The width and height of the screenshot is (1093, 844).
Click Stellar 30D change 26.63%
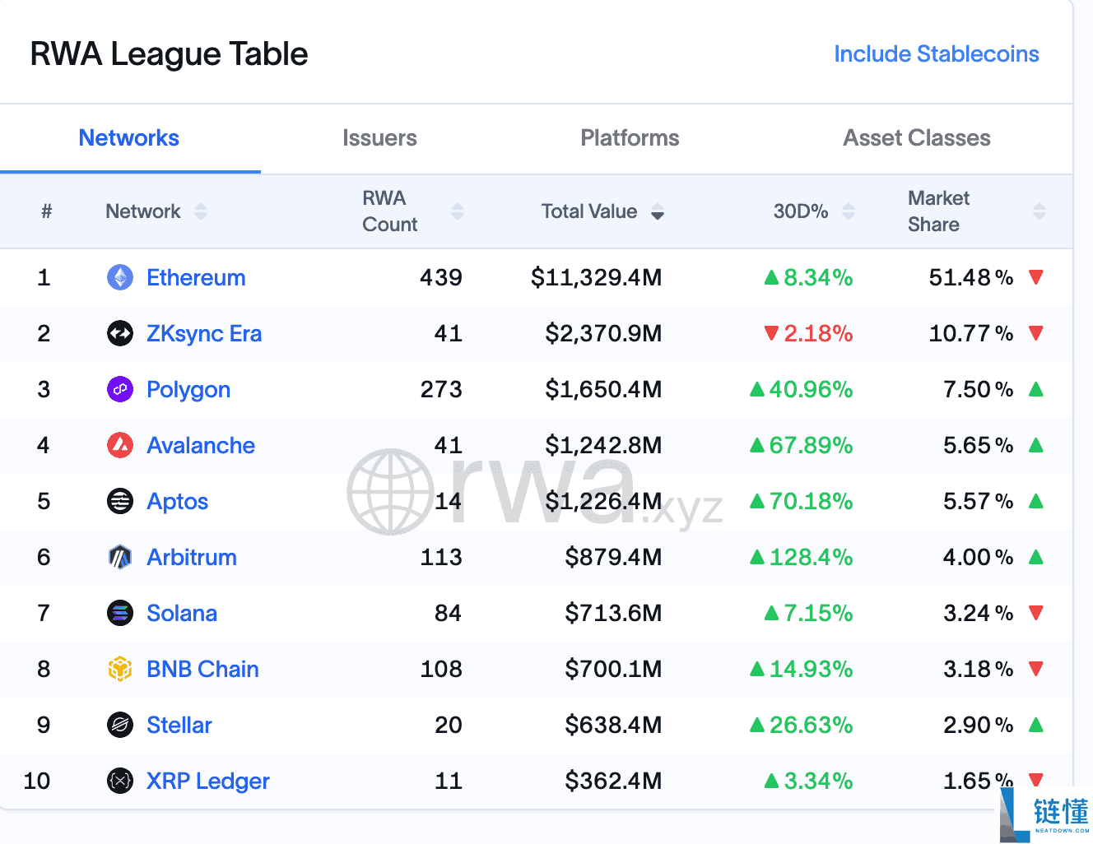click(x=802, y=725)
